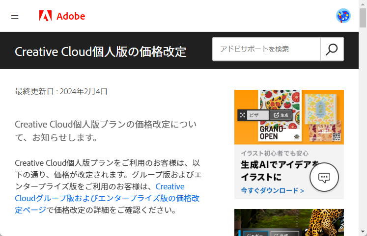
Task: Click the vertical scrollbar thumb
Action: click(x=363, y=18)
